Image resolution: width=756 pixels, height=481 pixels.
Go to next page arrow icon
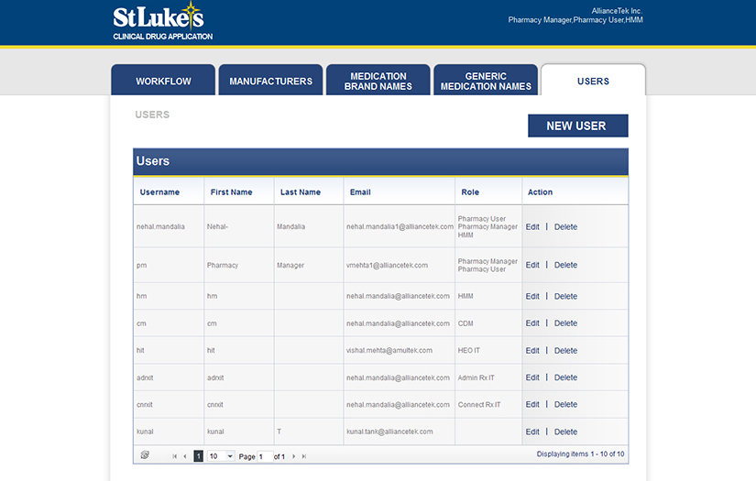point(293,456)
